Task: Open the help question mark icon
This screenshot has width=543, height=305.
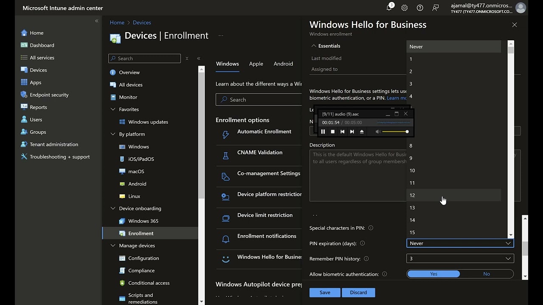Action: [420, 8]
